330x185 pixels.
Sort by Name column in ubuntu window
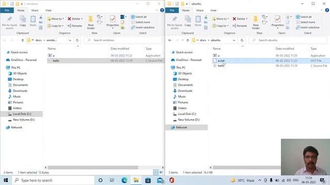point(217,48)
